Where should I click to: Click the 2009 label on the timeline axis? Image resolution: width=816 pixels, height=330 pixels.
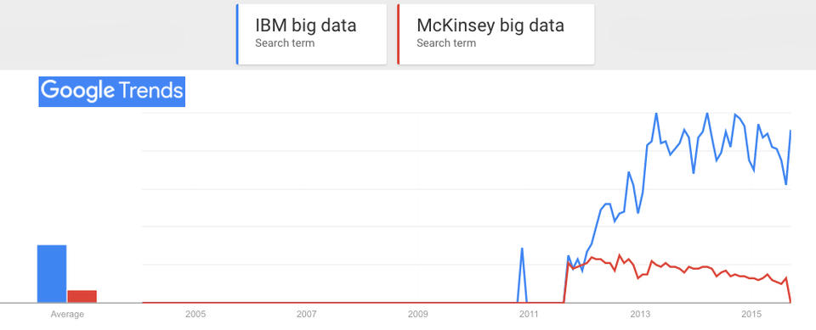[418, 314]
